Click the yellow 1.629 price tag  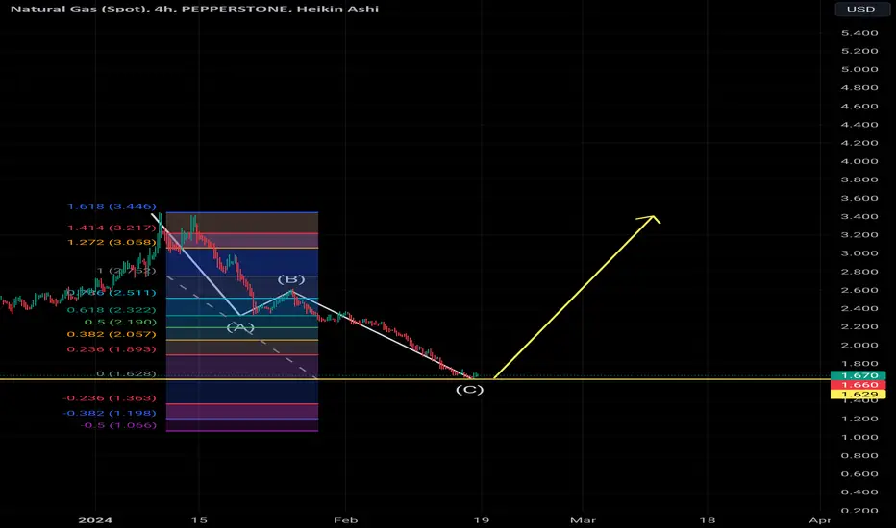pyautogui.click(x=859, y=394)
